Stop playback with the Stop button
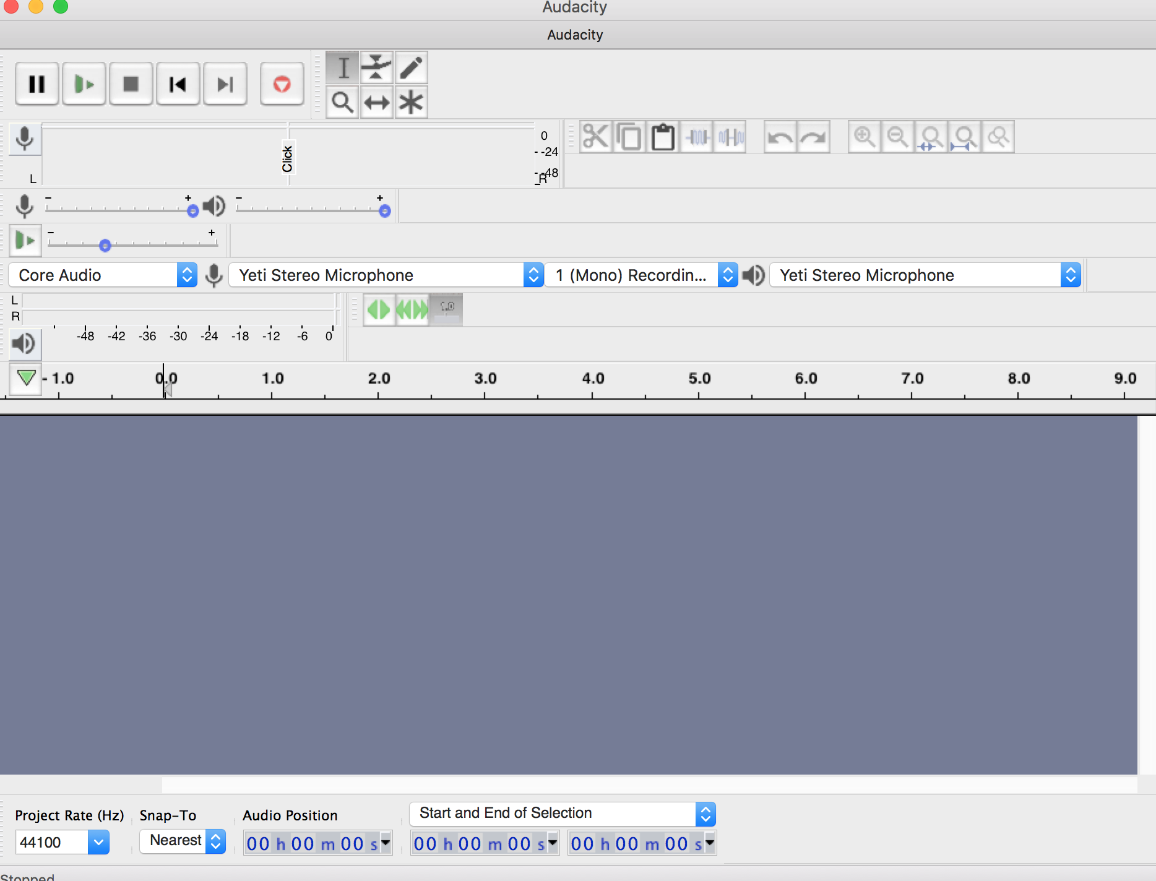The height and width of the screenshot is (881, 1156). (x=131, y=84)
